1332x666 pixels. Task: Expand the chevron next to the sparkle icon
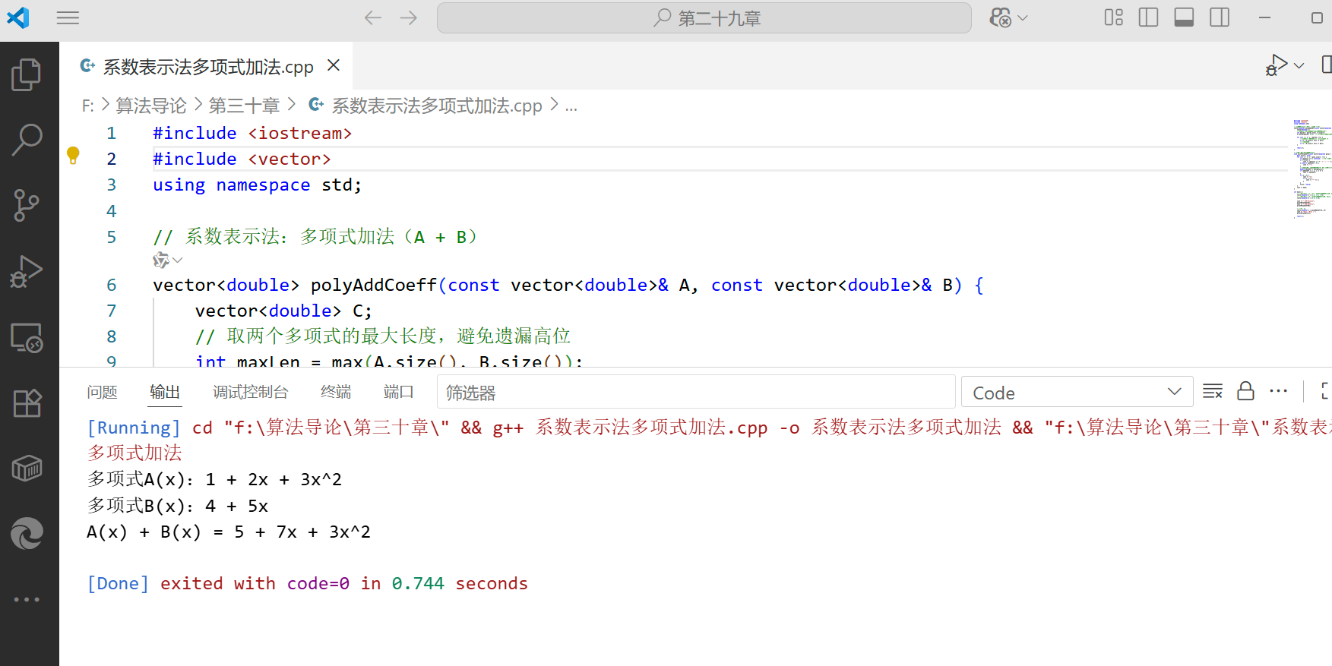coord(178,260)
